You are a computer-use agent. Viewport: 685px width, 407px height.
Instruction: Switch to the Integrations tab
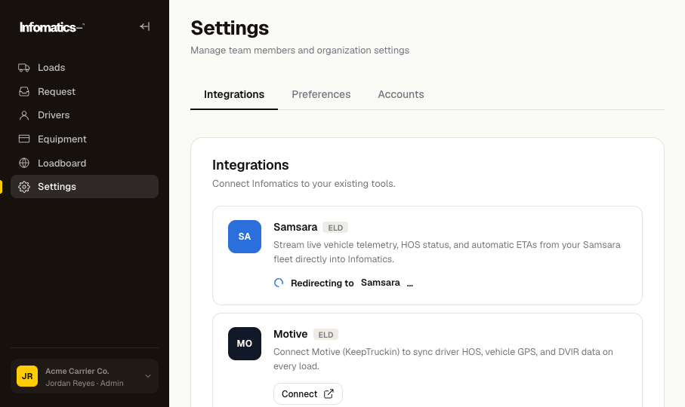coord(234,94)
